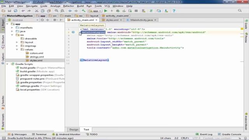Open the Android Monitor tool window
The width and height of the screenshot is (249, 140).
pos(66,134)
